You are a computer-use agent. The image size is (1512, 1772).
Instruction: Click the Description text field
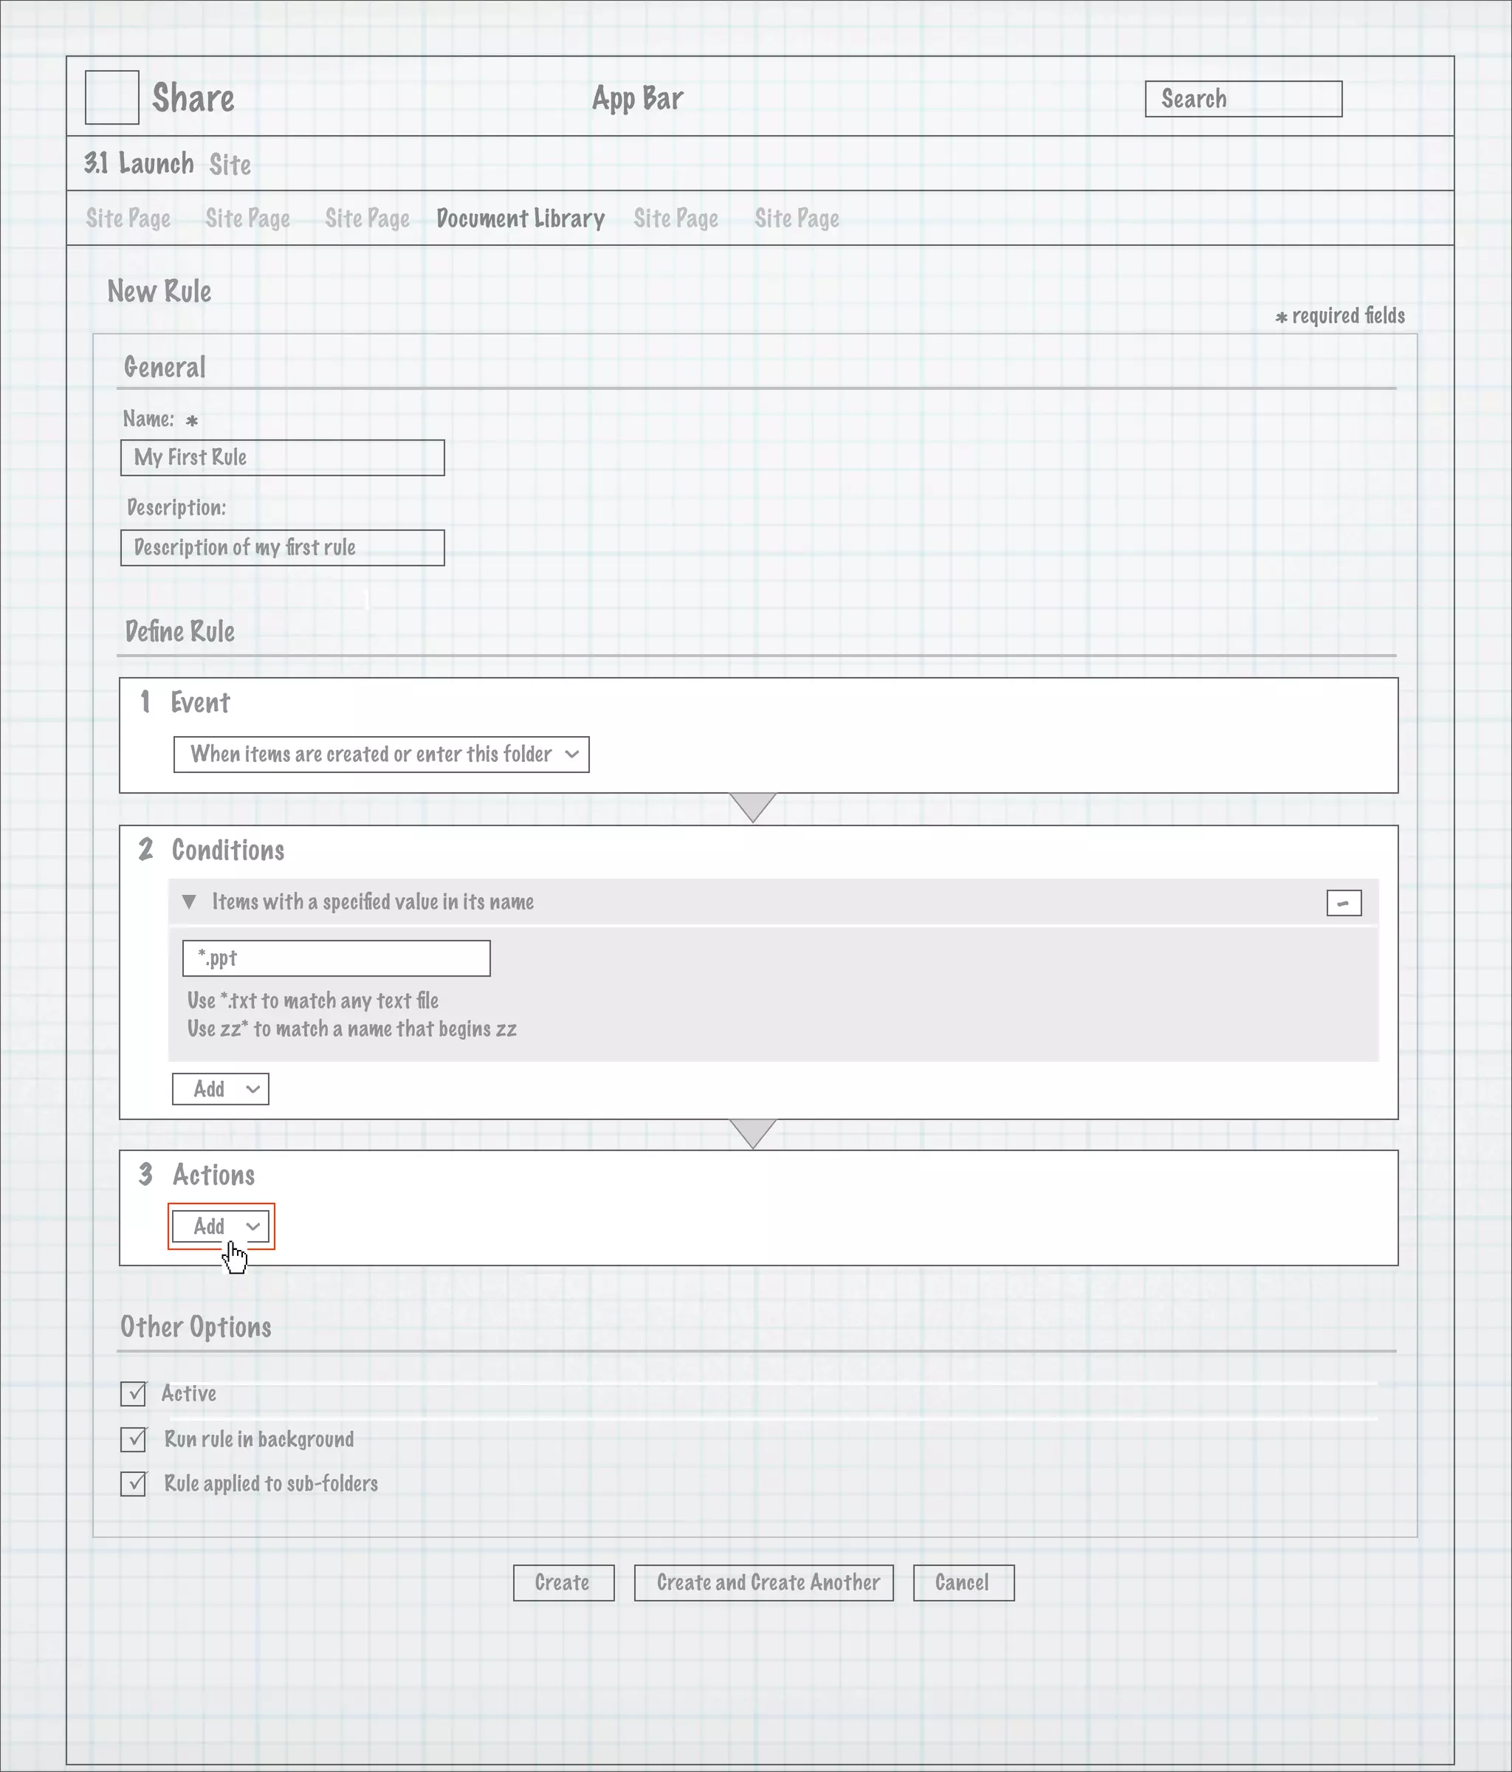tap(282, 547)
